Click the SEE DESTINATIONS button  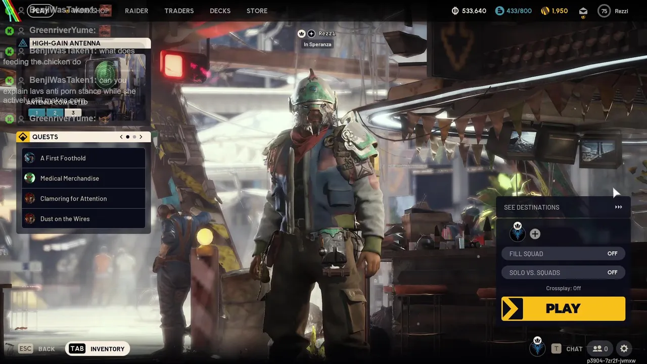pos(564,207)
